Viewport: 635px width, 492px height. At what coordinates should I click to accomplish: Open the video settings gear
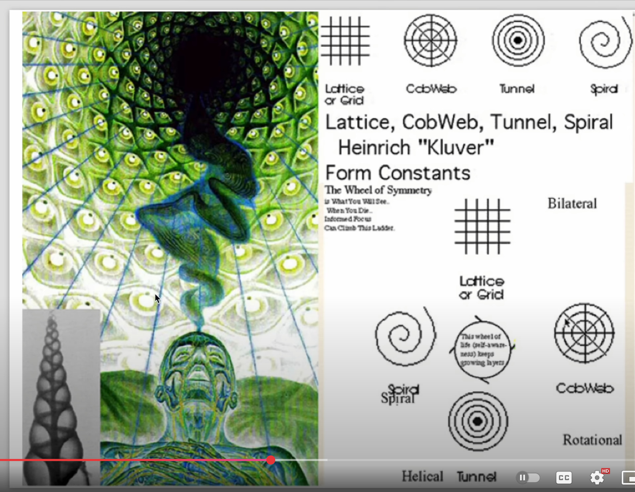[597, 478]
